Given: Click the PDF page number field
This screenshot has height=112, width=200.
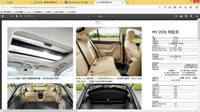Looking at the screenshot, I should (27, 16).
